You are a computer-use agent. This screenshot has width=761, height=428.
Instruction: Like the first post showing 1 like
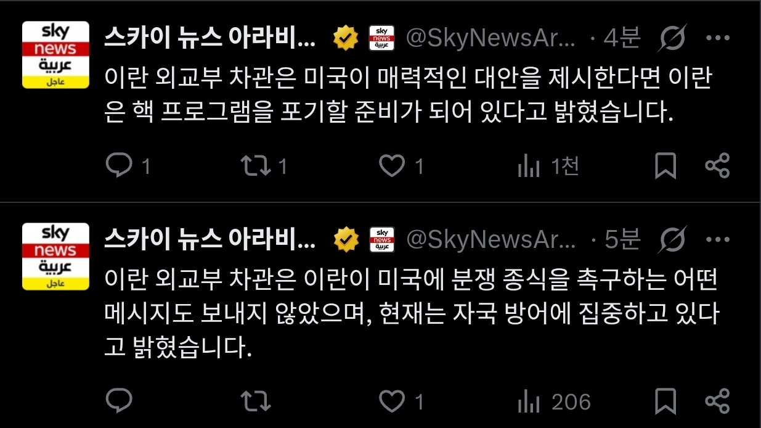[391, 167]
